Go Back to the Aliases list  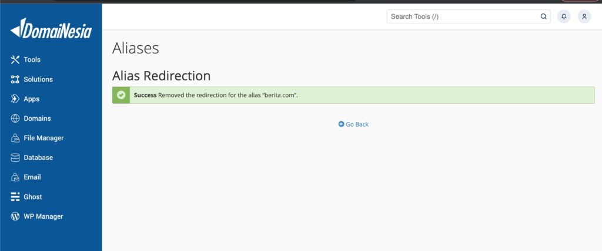pos(353,124)
